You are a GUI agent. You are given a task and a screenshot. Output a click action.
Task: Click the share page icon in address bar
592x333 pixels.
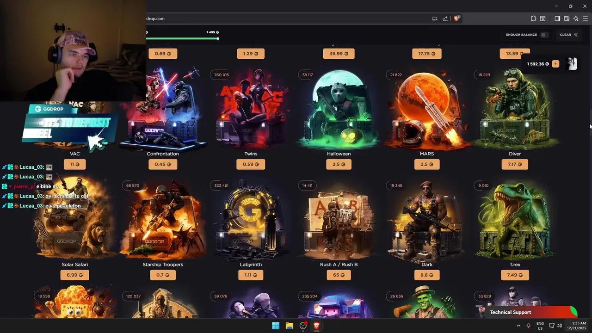[445, 18]
